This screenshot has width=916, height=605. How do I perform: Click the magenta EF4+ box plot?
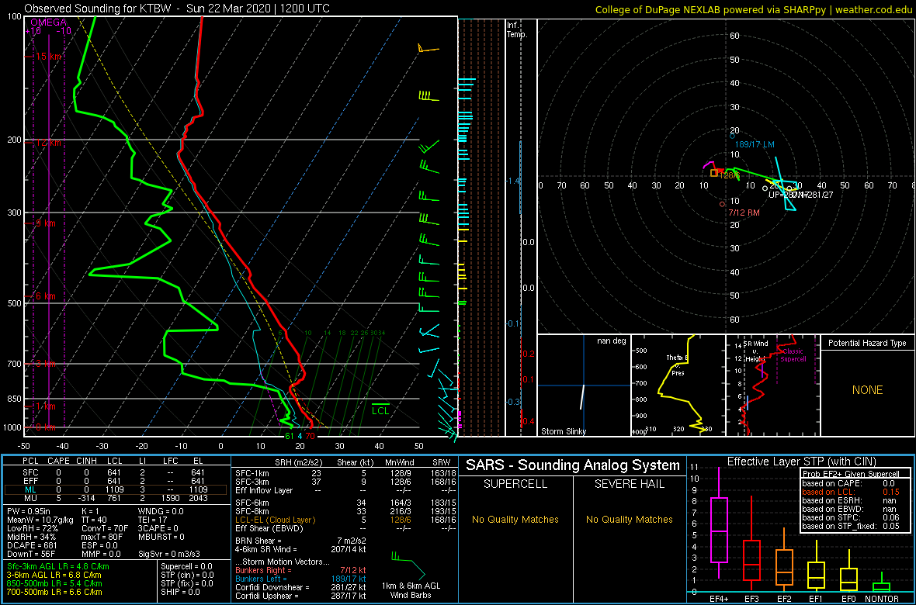[719, 523]
